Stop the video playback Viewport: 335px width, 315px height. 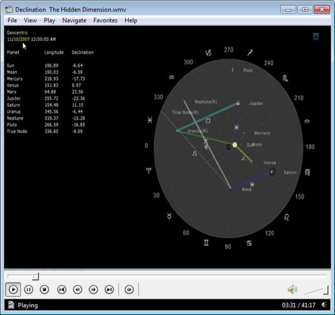[45, 289]
